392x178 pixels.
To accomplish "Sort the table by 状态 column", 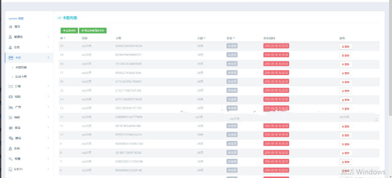I will coord(230,38).
